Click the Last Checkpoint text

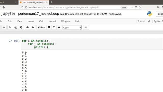84,14
